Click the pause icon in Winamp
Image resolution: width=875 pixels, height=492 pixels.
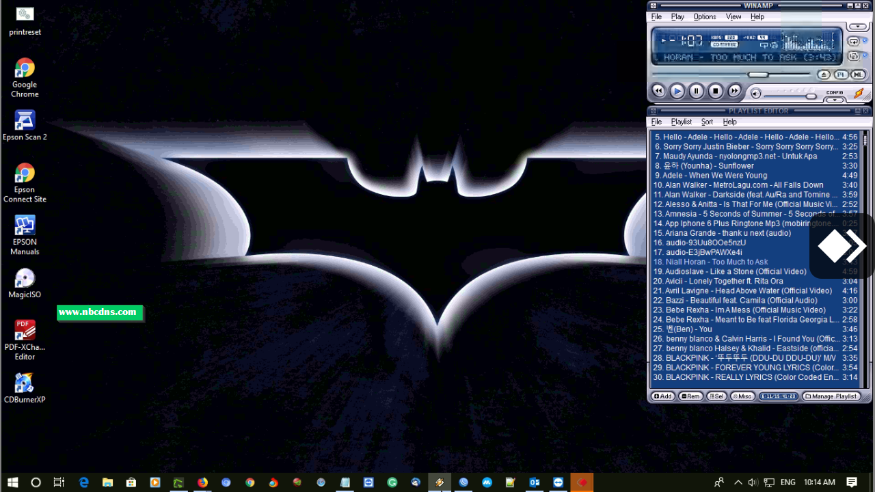coord(696,90)
